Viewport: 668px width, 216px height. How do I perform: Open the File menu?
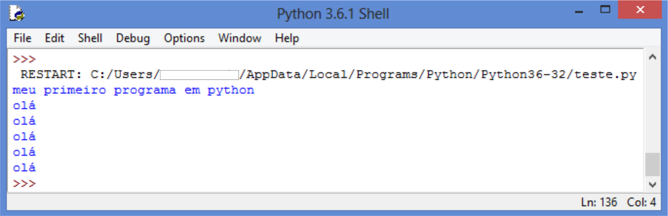23,38
